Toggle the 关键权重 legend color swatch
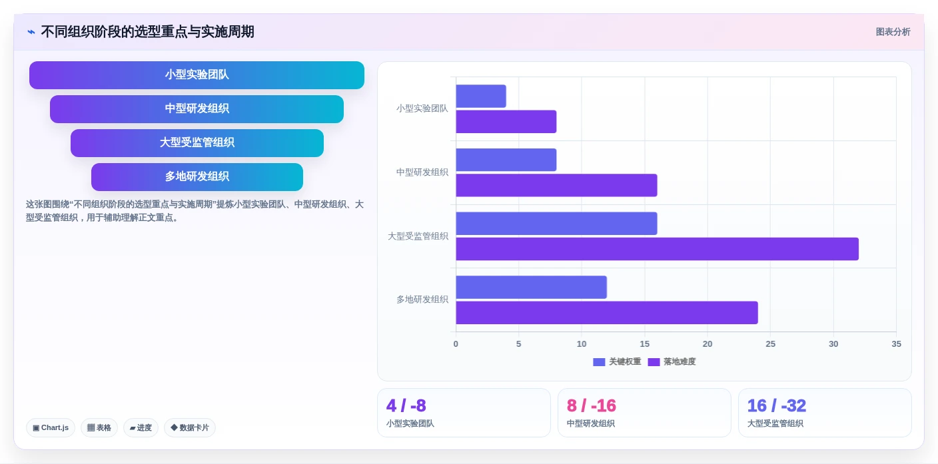 [599, 362]
